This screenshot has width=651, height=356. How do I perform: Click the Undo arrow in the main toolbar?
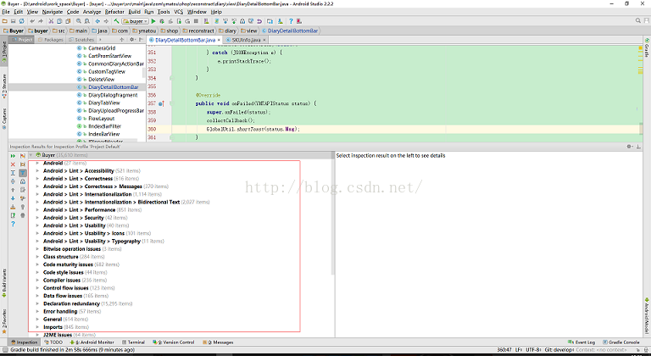(x=32, y=21)
